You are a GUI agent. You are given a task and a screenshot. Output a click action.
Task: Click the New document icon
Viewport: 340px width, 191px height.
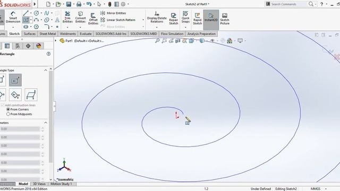pyautogui.click(x=48, y=4)
